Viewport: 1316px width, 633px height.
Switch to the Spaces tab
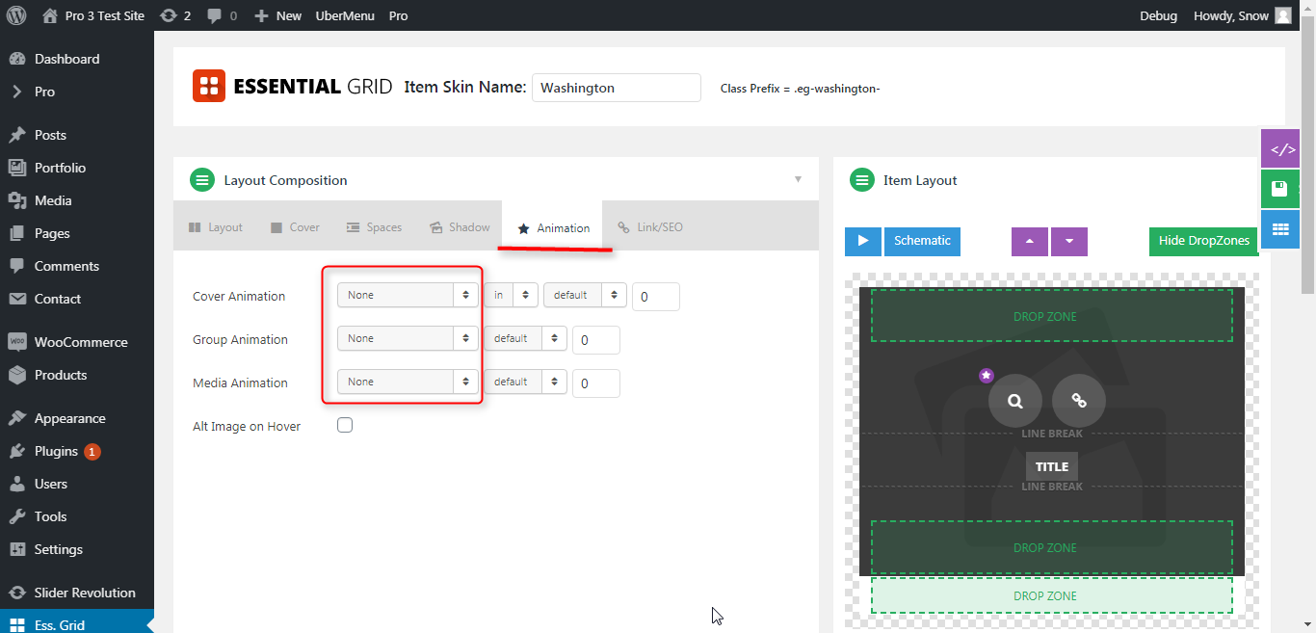pos(375,227)
